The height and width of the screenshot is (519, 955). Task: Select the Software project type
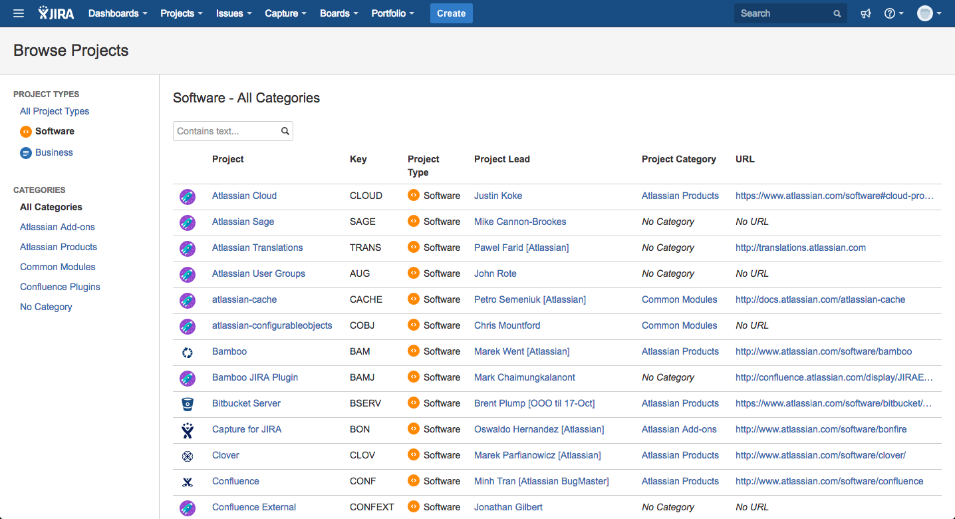point(55,131)
